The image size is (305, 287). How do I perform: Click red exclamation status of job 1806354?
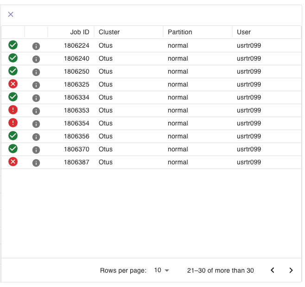pyautogui.click(x=13, y=123)
